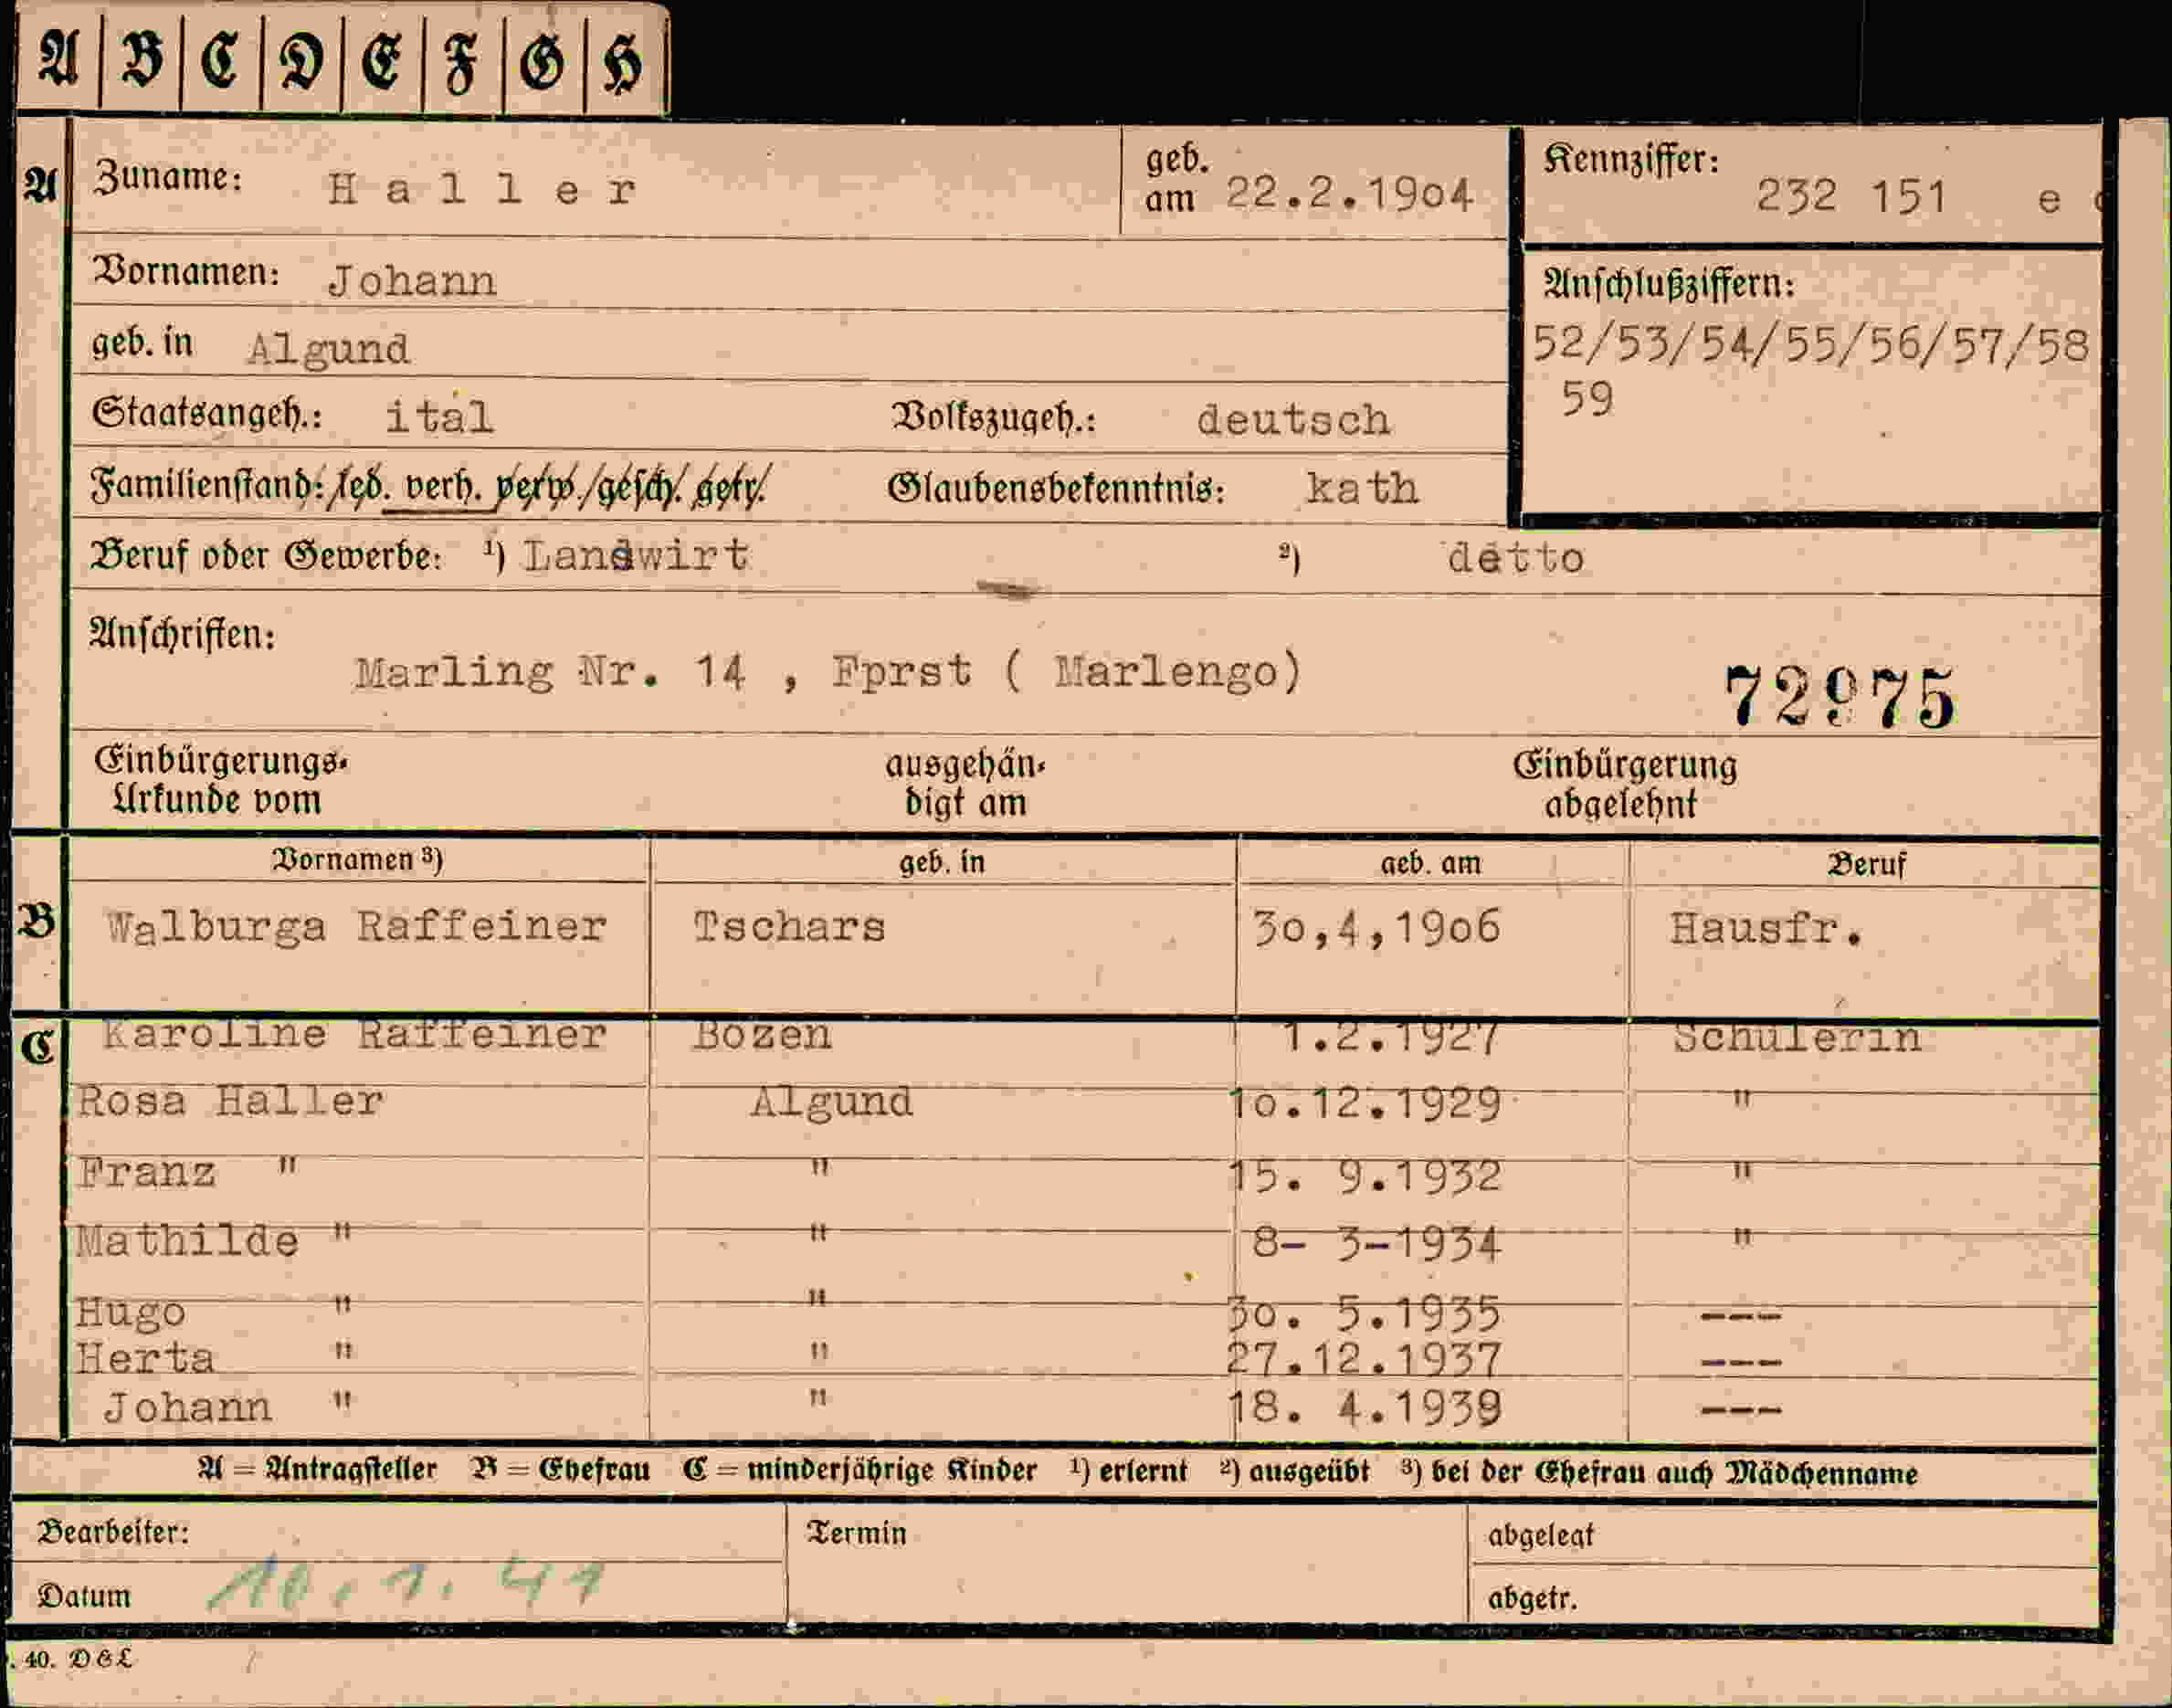Click the occupation 'Landwirt'
This screenshot has width=2172, height=1708.
(636, 555)
